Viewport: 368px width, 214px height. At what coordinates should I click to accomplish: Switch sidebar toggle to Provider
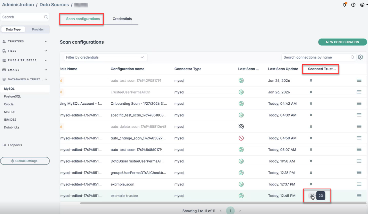pyautogui.click(x=38, y=29)
